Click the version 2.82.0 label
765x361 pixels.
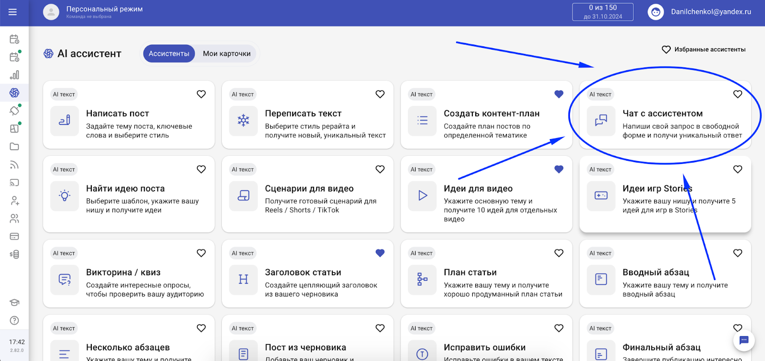pos(17,350)
